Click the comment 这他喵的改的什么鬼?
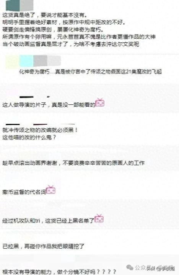The width and height of the screenshot is (179, 275). coord(29,137)
